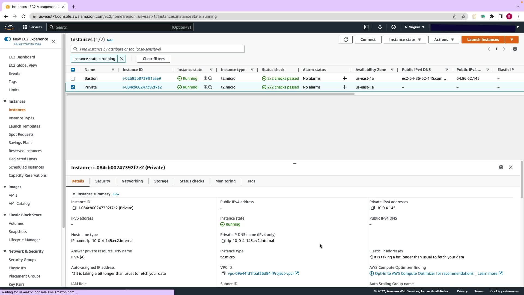Click the help question mark icon
Screen dimensions: 524x295
click(x=393, y=27)
